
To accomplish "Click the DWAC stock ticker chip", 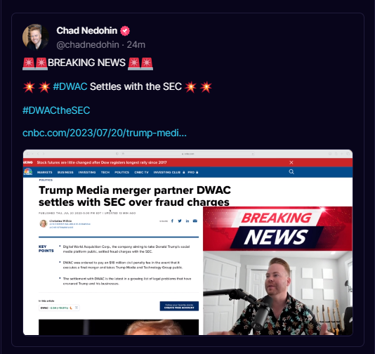I will click(x=59, y=308).
